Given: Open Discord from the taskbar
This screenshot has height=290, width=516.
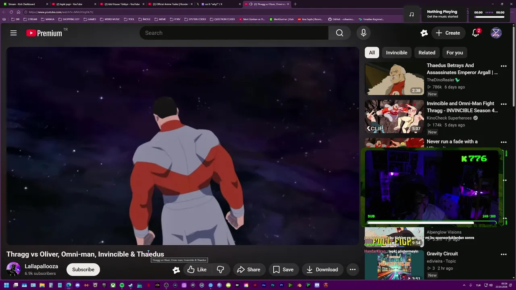Looking at the screenshot, I should tap(77, 286).
